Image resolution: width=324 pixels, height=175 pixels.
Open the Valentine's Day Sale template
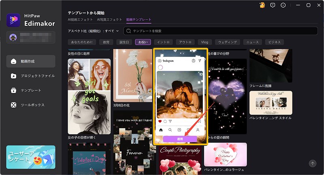point(271,103)
